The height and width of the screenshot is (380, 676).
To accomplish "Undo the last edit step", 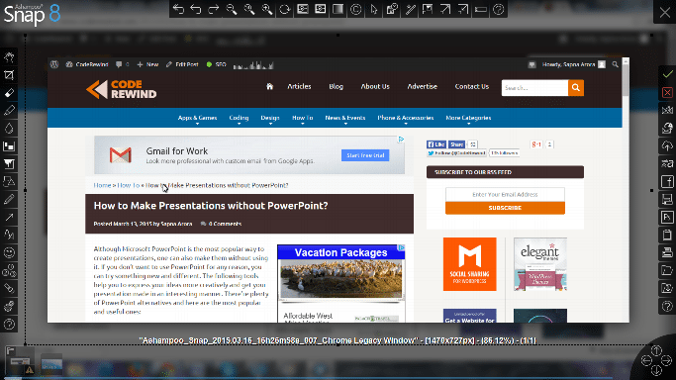I will pos(196,9).
